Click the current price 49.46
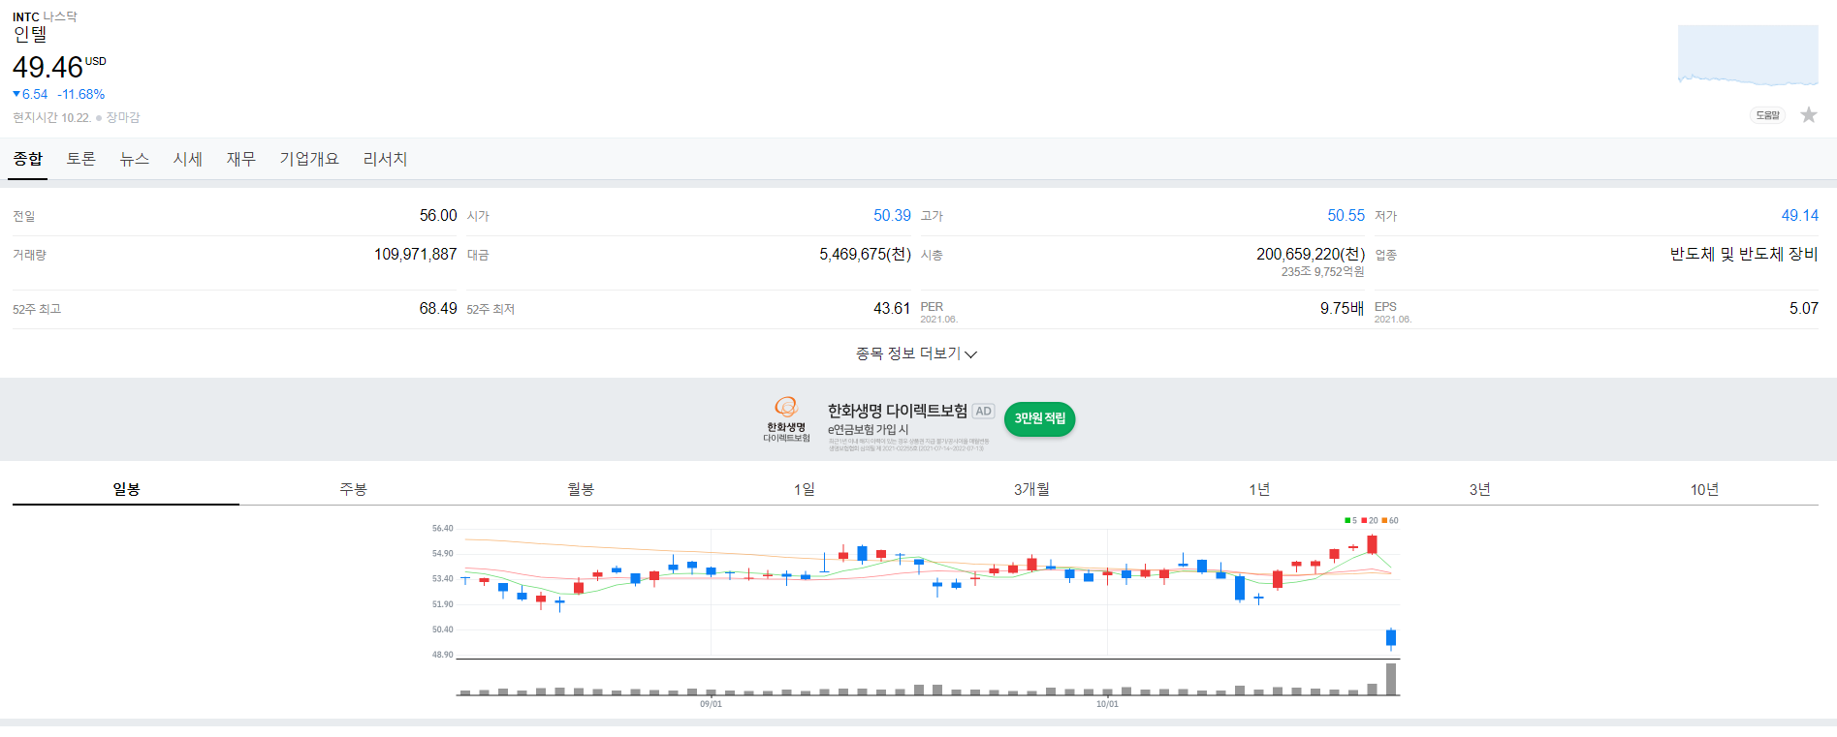The width and height of the screenshot is (1837, 737). [48, 68]
